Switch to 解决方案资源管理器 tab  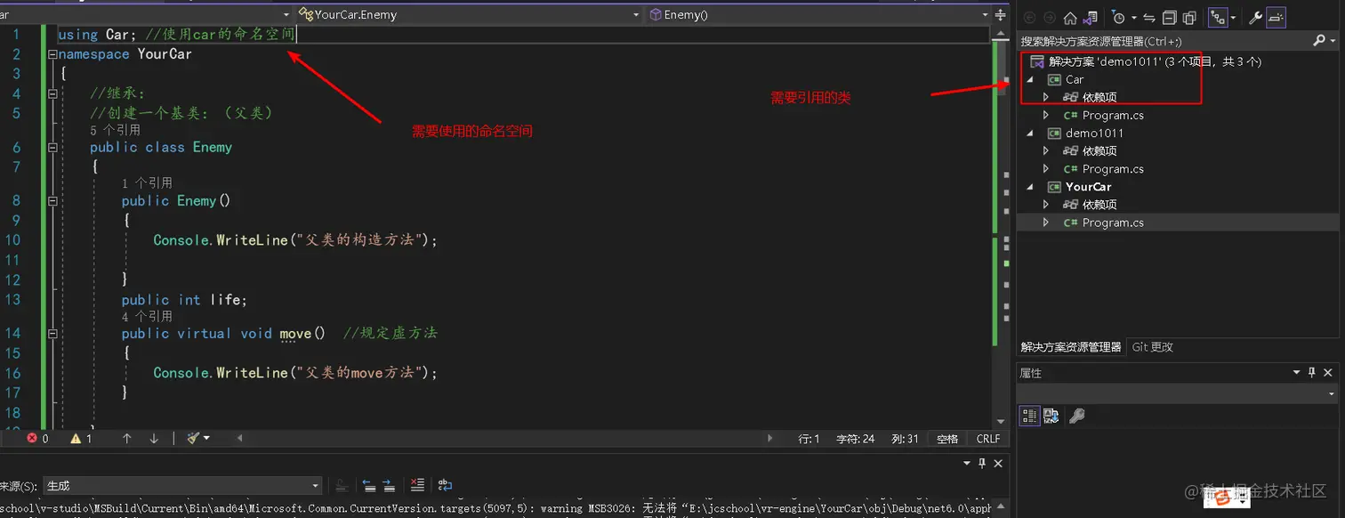coord(1071,347)
